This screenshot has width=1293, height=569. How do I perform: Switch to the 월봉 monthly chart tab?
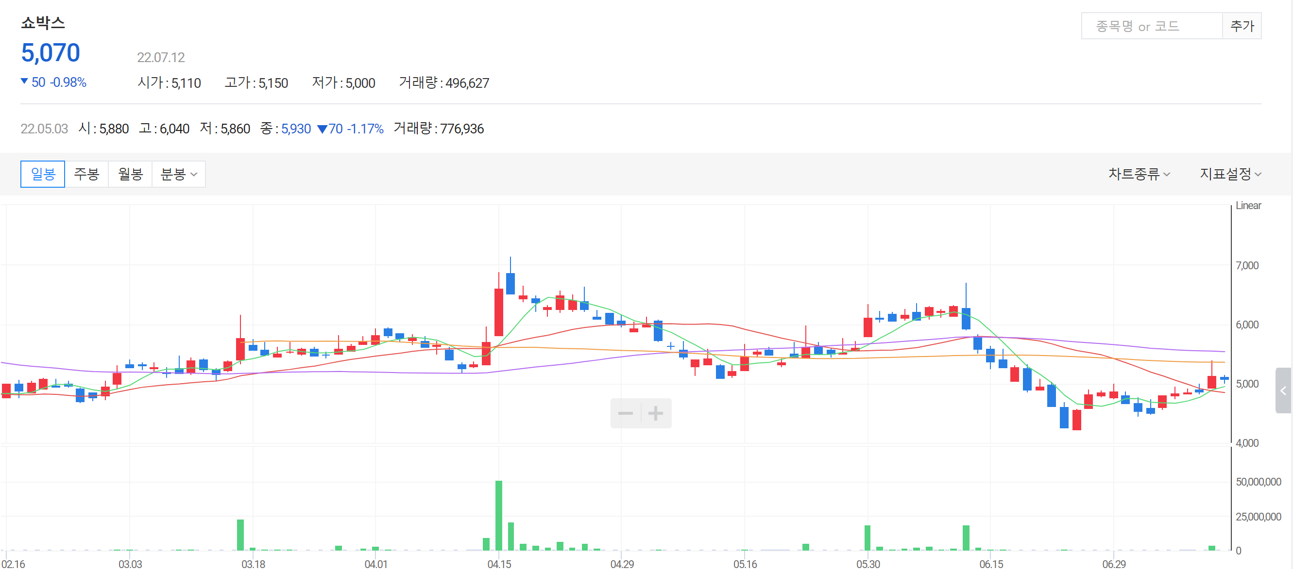click(x=130, y=174)
